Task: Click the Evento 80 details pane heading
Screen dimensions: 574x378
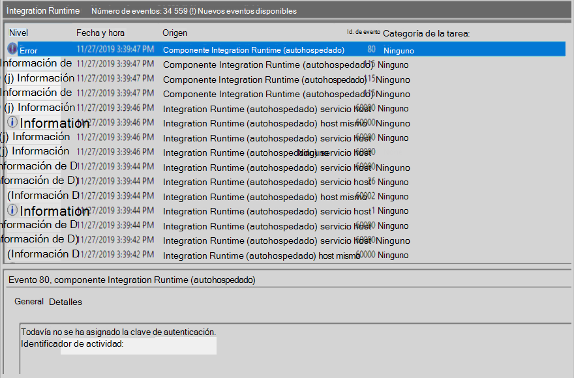Action: [132, 280]
